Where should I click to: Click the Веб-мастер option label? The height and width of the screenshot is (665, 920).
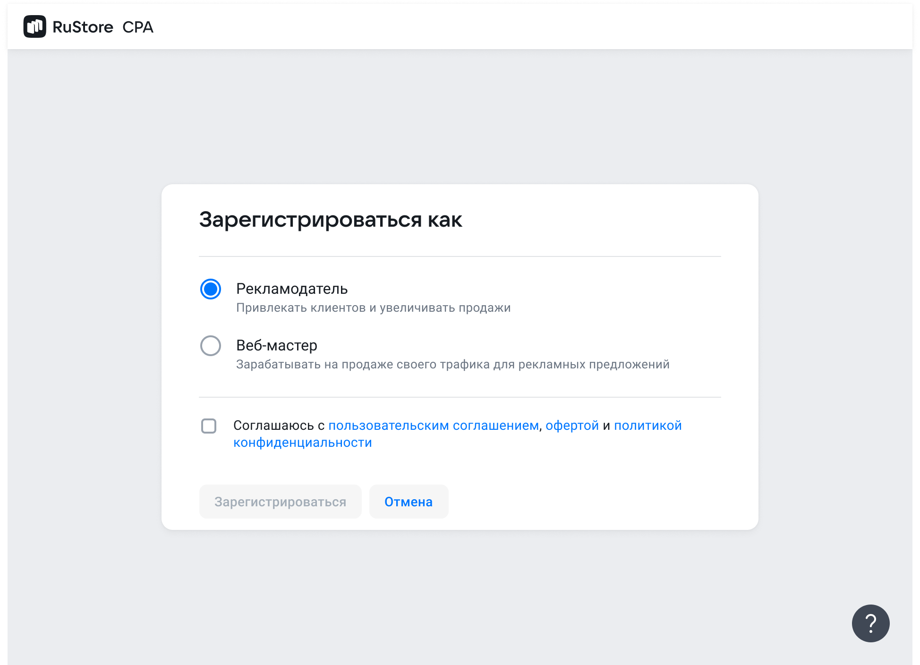[277, 345]
